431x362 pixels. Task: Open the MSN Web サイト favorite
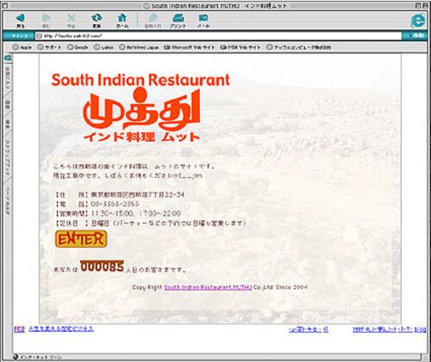pyautogui.click(x=240, y=47)
